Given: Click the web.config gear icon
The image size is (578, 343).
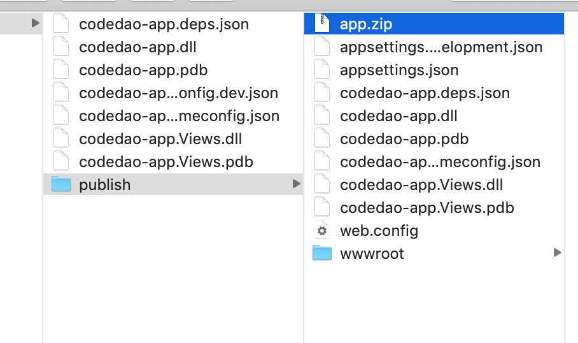Looking at the screenshot, I should coord(323,231).
